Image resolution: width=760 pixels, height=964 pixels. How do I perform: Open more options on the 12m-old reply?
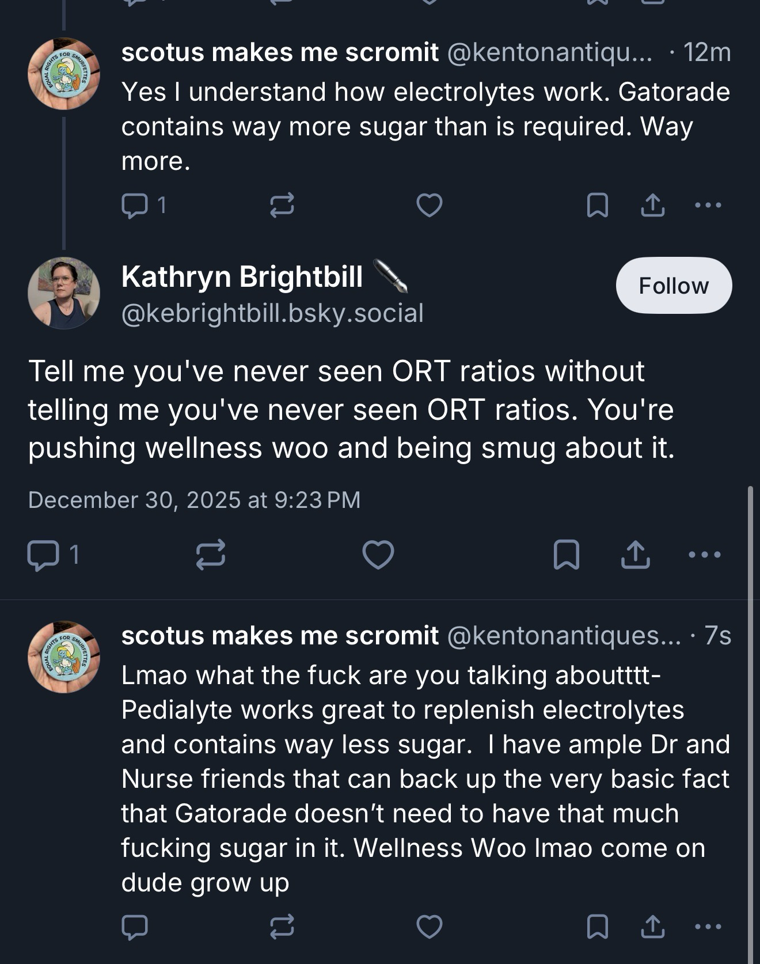[708, 205]
